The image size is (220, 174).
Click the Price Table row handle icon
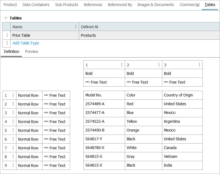pyautogui.click(x=7, y=35)
